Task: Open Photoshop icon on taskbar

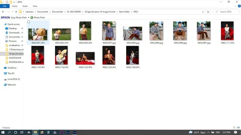Action: [75, 132]
